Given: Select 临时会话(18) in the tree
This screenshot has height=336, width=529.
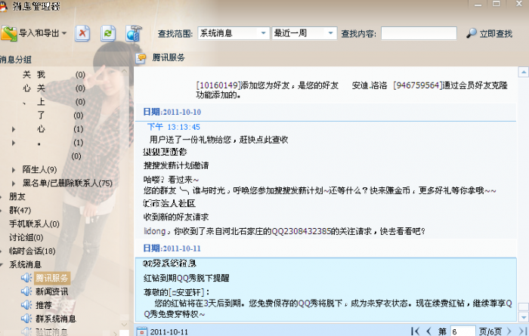Looking at the screenshot, I should 32,251.
